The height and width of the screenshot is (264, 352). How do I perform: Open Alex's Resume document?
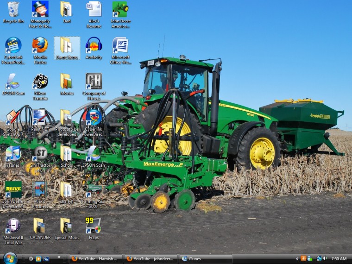coord(94,15)
